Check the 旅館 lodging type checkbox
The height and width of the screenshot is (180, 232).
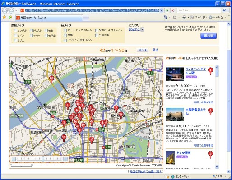65,35
